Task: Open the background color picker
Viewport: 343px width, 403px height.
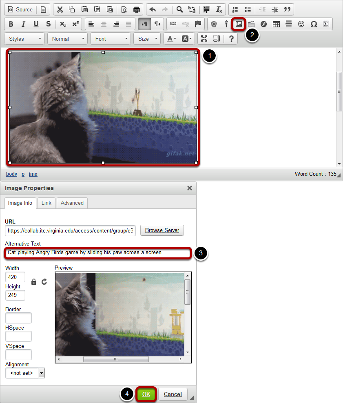Action: point(186,39)
